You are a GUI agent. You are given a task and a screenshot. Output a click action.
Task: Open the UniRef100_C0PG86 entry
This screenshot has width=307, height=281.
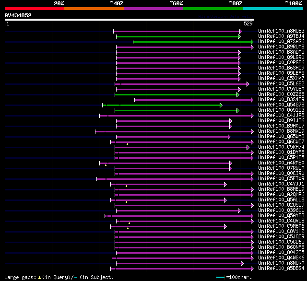click(x=281, y=63)
